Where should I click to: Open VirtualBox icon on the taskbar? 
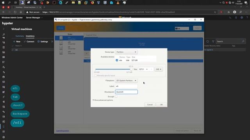tap(99, 3)
